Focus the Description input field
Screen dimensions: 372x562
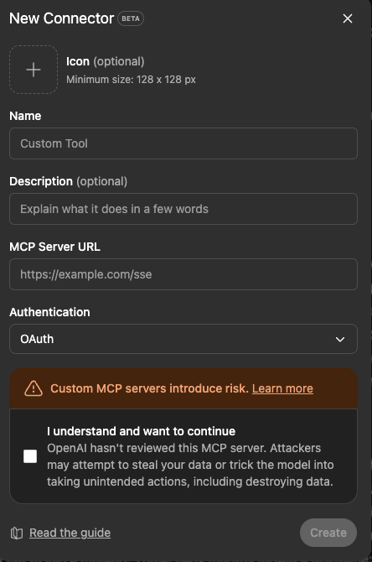[x=183, y=209]
